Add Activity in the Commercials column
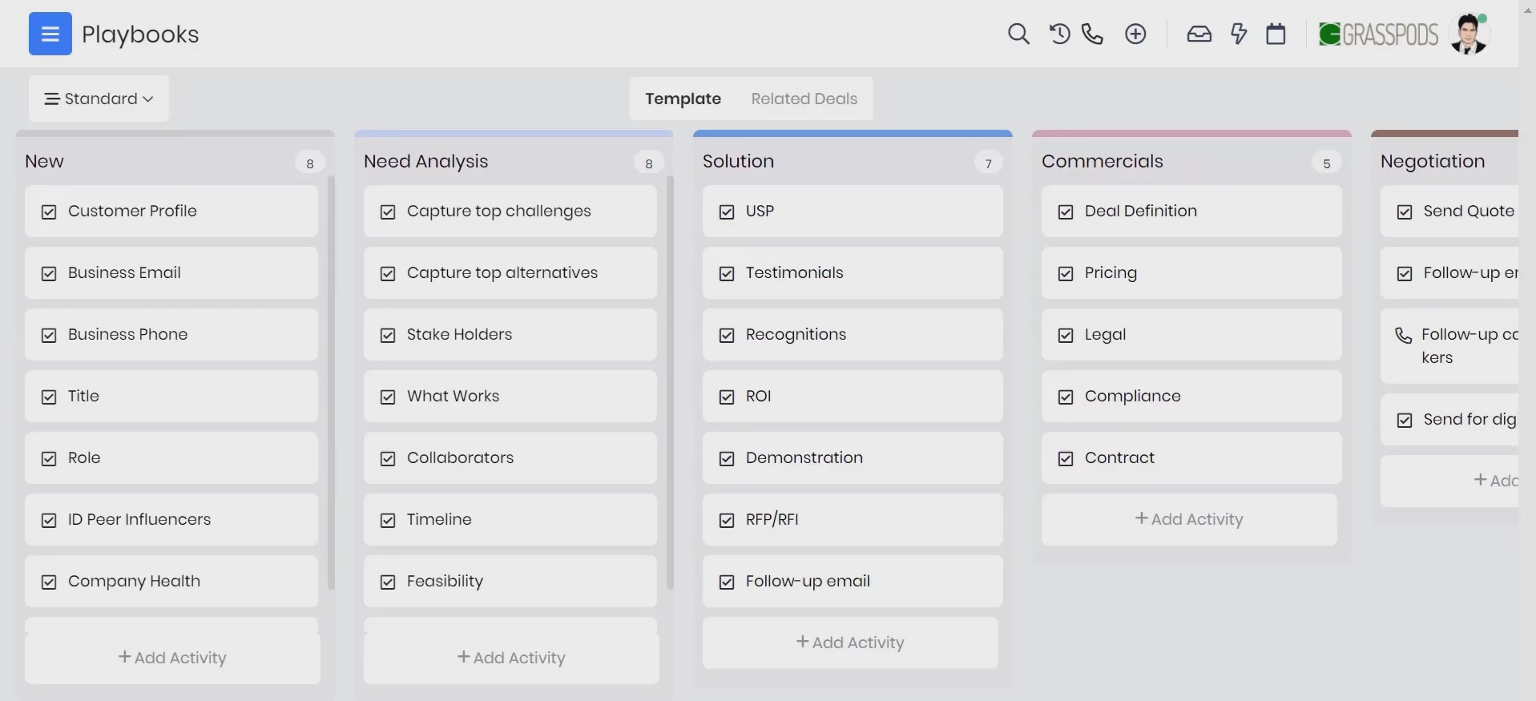Viewport: 1536px width, 701px height. (x=1189, y=519)
